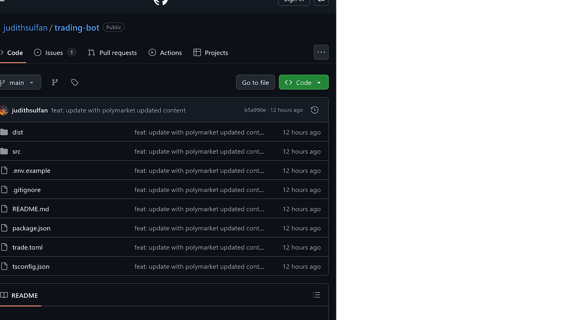Click the Go to file button

click(256, 82)
